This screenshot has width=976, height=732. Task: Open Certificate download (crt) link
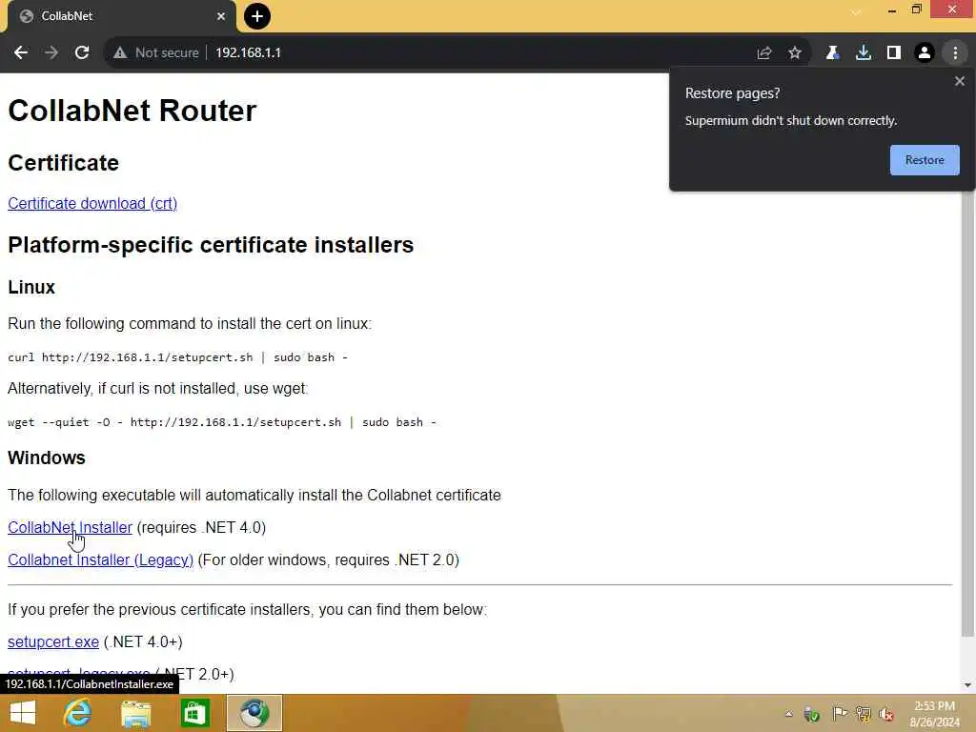(92, 204)
